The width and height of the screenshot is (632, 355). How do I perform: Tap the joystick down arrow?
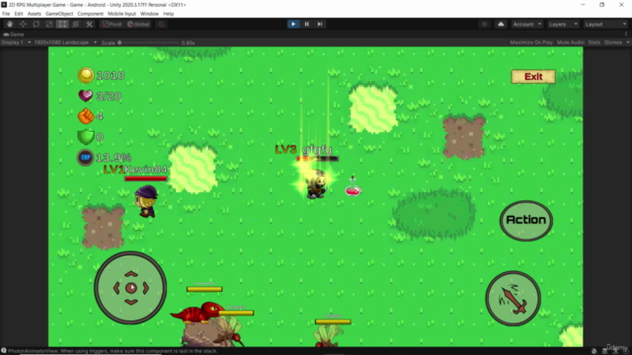131,302
